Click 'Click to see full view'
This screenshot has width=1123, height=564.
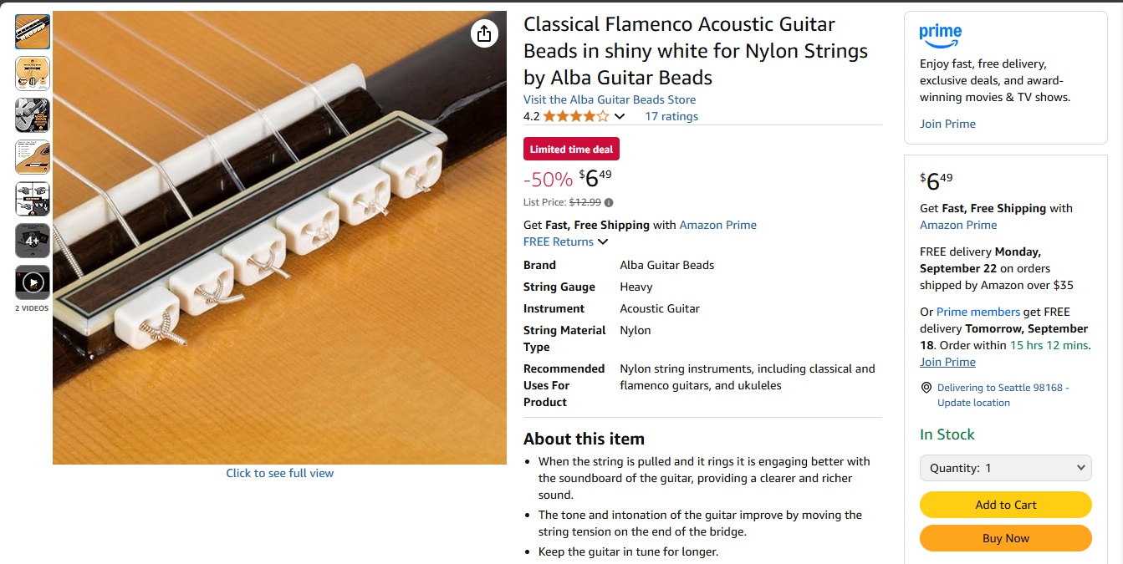coord(279,472)
